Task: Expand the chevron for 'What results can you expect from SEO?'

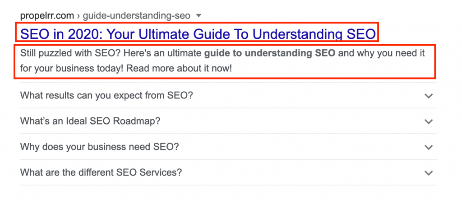Action: (429, 96)
